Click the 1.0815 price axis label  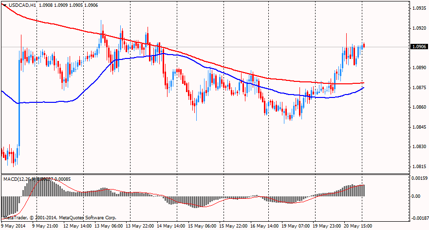coord(419,166)
